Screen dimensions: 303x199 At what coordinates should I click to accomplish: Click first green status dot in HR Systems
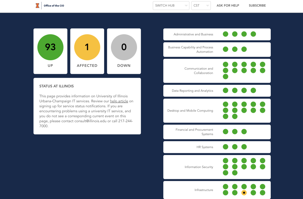pyautogui.click(x=225, y=147)
